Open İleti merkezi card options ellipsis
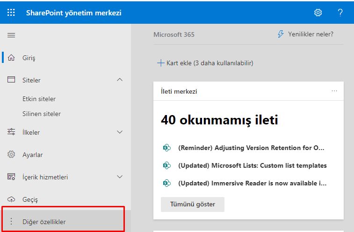This screenshot has width=354, height=232. (334, 91)
